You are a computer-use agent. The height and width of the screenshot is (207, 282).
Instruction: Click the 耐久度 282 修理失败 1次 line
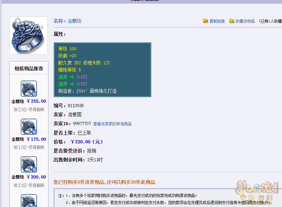pyautogui.click(x=84, y=63)
